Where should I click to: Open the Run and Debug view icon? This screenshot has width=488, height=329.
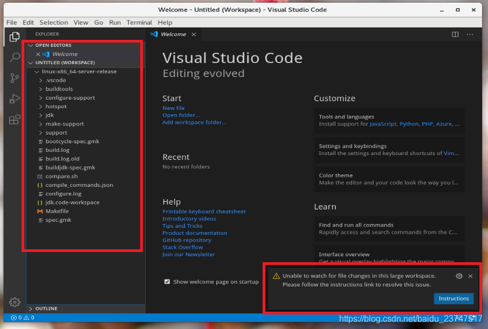coord(15,99)
